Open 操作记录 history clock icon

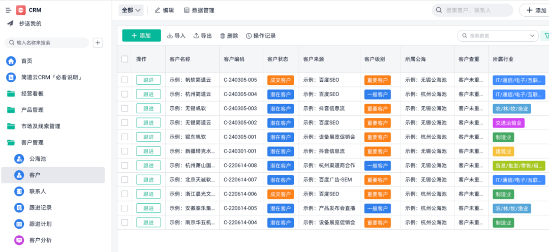pos(249,36)
